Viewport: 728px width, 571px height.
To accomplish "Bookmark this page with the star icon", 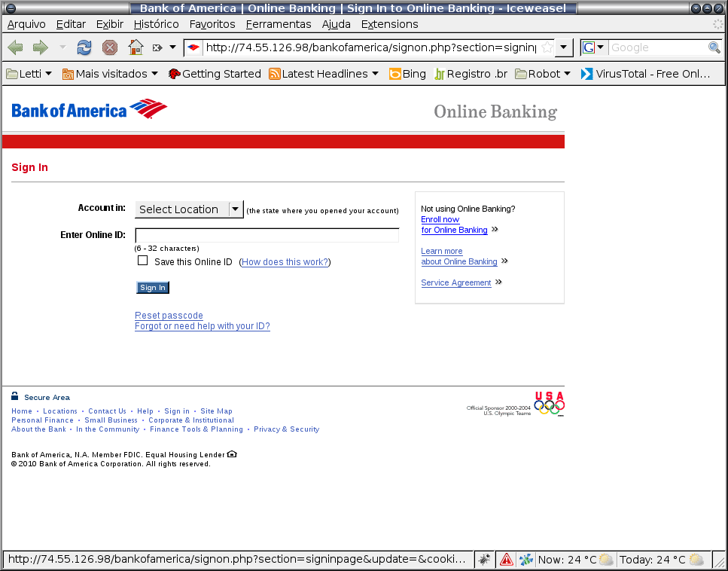I will pos(547,47).
